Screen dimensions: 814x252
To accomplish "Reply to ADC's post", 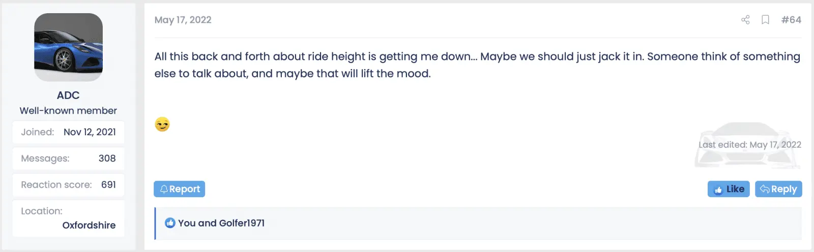I will coord(778,189).
